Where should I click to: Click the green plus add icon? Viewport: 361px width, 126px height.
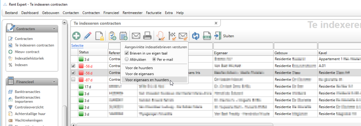tap(76, 36)
